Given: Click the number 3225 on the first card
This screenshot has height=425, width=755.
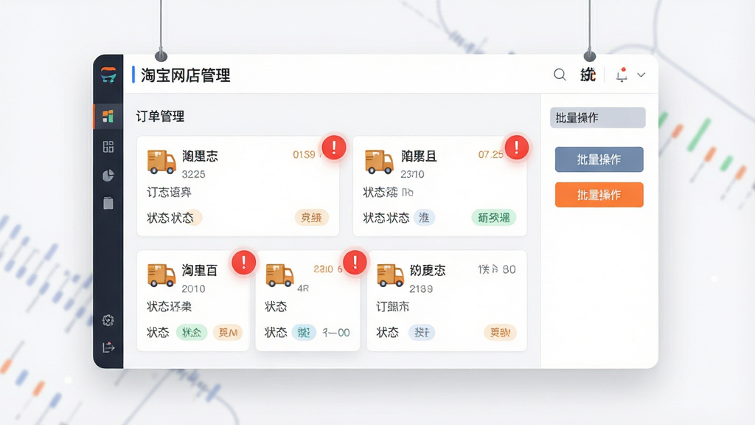Looking at the screenshot, I should pyautogui.click(x=194, y=174).
